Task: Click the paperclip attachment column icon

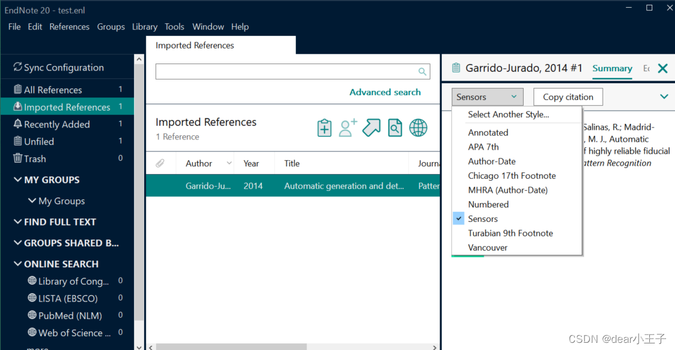Action: coord(160,163)
